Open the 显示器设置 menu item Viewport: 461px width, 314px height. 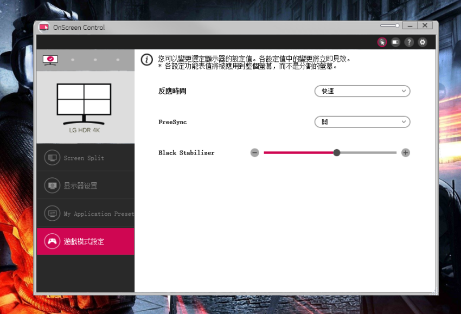coord(85,186)
